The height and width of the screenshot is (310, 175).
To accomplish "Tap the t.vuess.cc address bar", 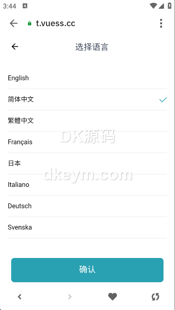I will (x=55, y=23).
